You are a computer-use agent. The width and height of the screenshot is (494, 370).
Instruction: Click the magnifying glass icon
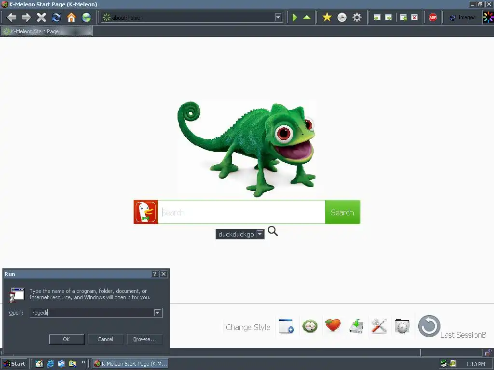pyautogui.click(x=273, y=231)
